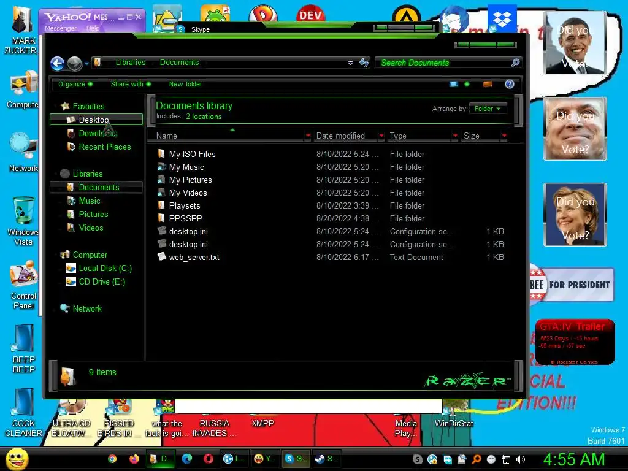628x471 pixels.
Task: Open the Messenger menu in Yahoo window
Action: click(61, 28)
